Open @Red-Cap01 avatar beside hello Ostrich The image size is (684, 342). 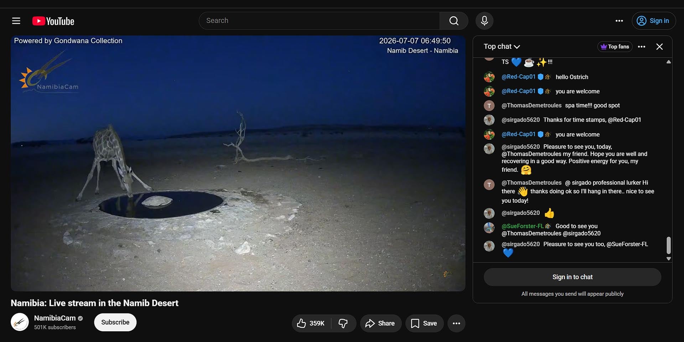pos(489,77)
